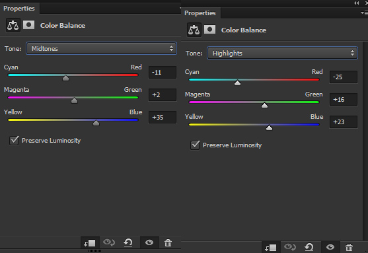This screenshot has width=368, height=253.
Task: Open Tone dropdown showing Midtones
Action: (x=101, y=48)
